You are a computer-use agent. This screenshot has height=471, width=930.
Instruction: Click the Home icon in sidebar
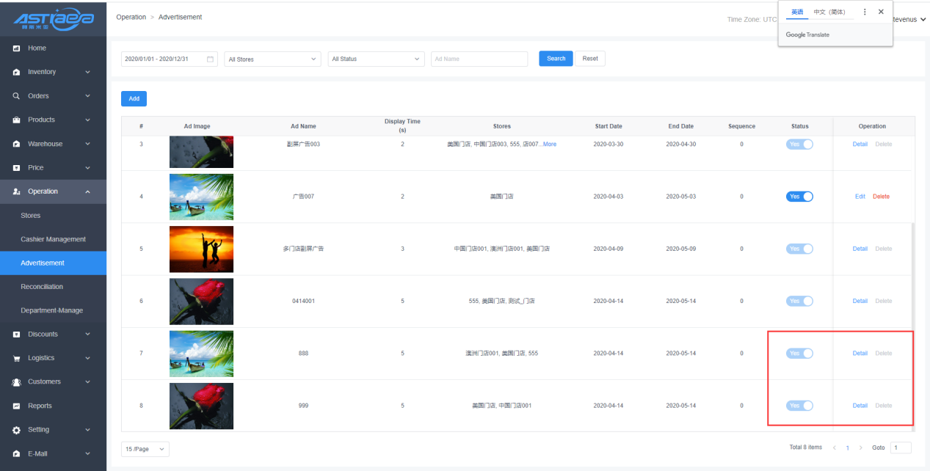pos(16,48)
